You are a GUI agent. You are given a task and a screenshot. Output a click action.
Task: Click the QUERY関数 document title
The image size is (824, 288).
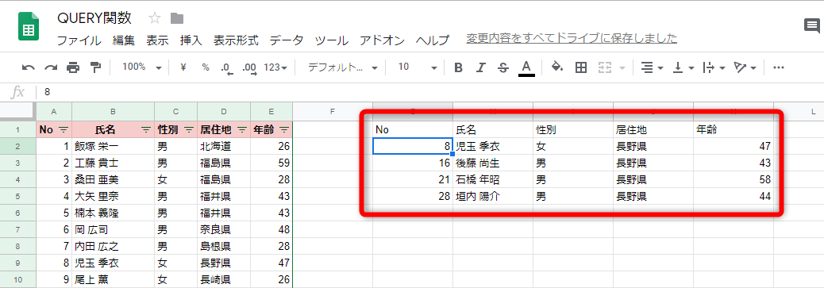pyautogui.click(x=94, y=18)
